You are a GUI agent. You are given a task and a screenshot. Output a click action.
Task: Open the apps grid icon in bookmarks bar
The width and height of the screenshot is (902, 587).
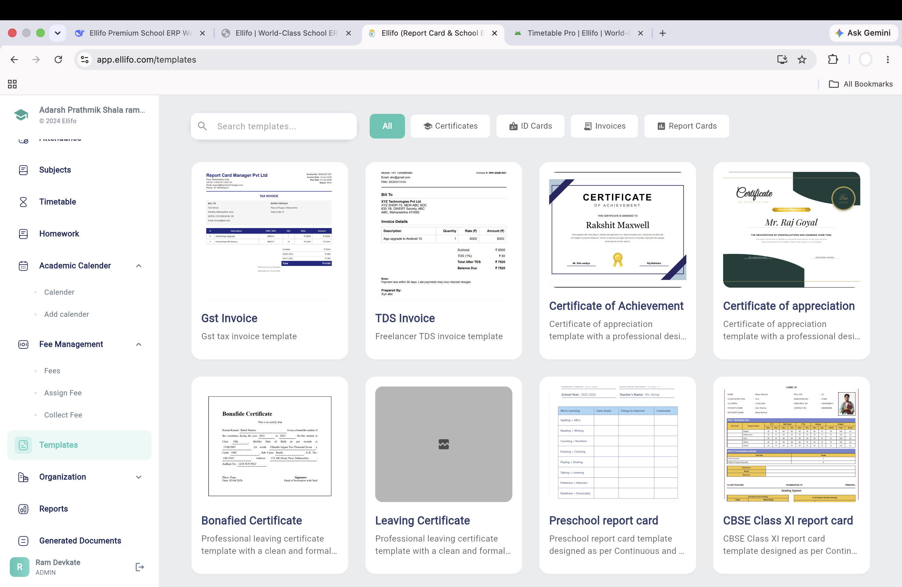tap(12, 84)
